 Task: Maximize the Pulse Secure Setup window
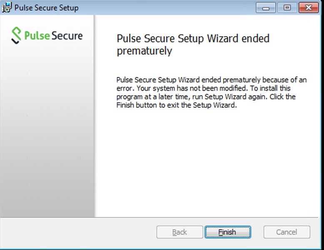click(x=287, y=8)
